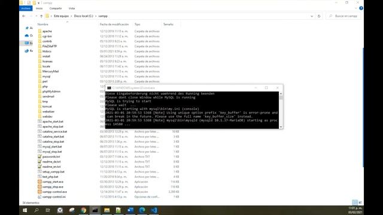
Task: Select the MercuryMail folder icon
Action: [x=40, y=71]
